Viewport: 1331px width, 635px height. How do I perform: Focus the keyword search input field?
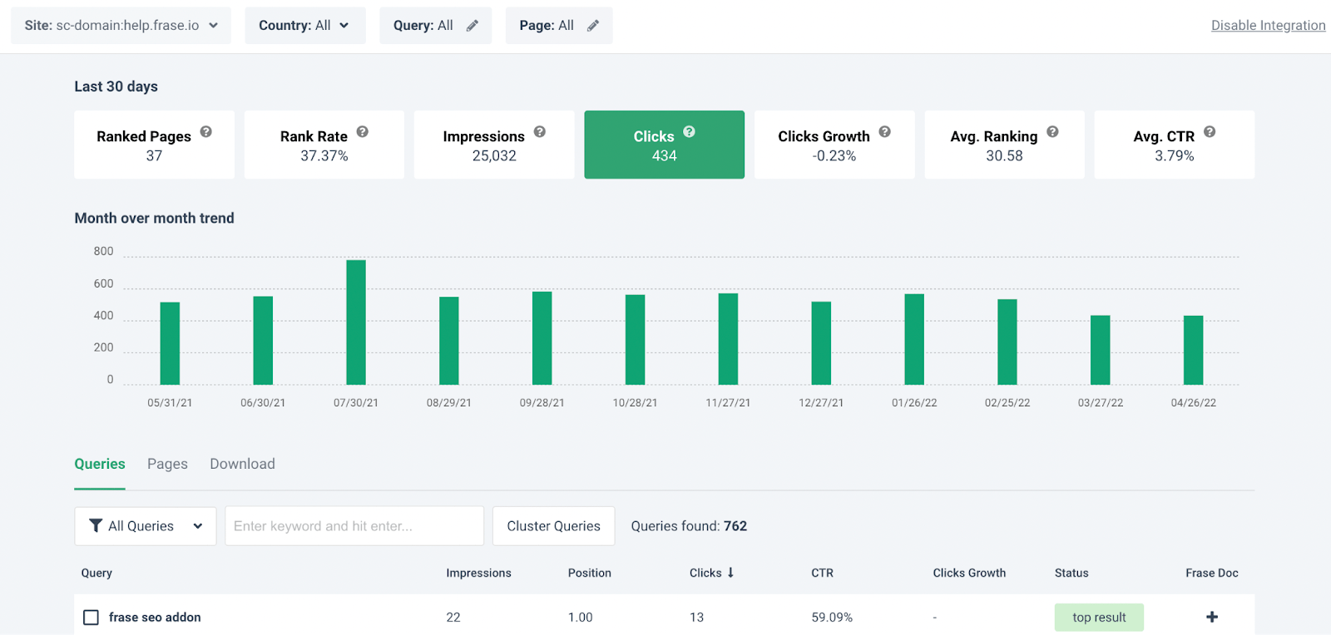354,526
